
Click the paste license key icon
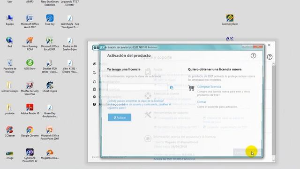click(x=172, y=88)
